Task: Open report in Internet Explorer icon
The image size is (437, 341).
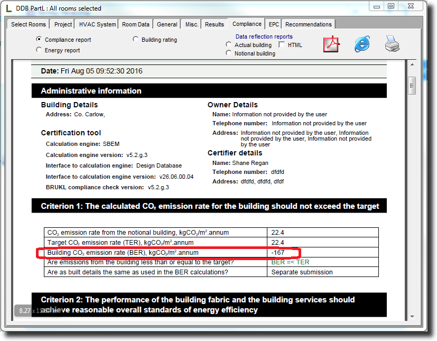Action: pos(362,44)
